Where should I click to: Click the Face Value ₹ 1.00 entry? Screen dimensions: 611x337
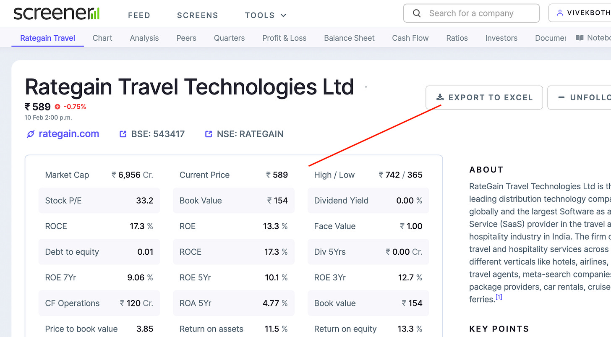pos(368,226)
